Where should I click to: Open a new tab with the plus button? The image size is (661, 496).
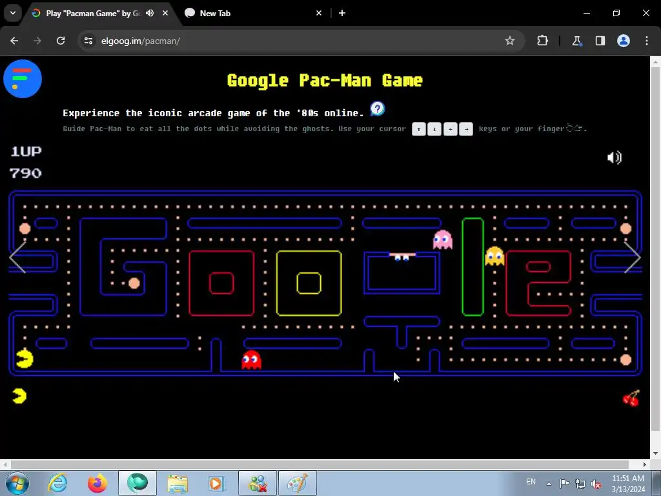click(342, 13)
